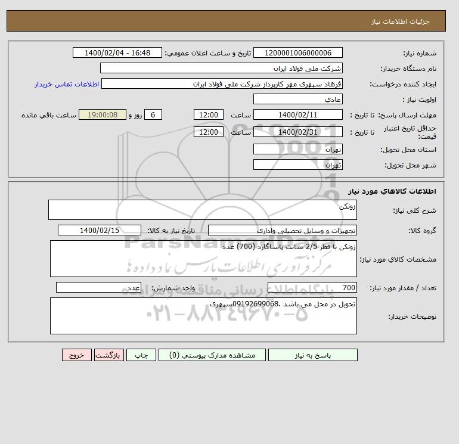
Task: Click the خروج exit button
Action: pos(77,355)
